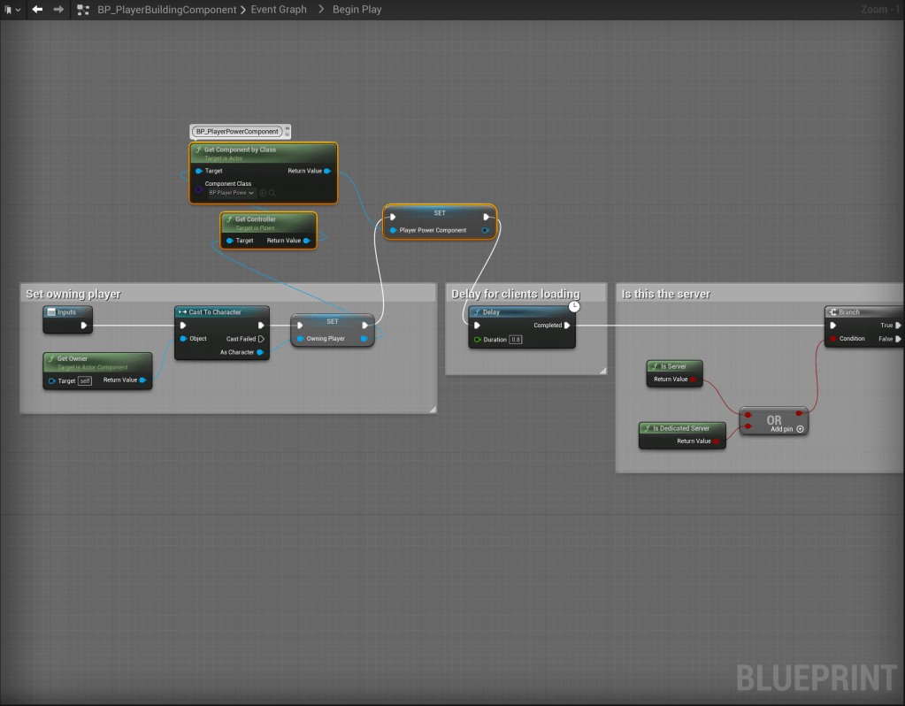This screenshot has height=706, width=905.
Task: Click the Duration value field on Delay
Action: [516, 340]
